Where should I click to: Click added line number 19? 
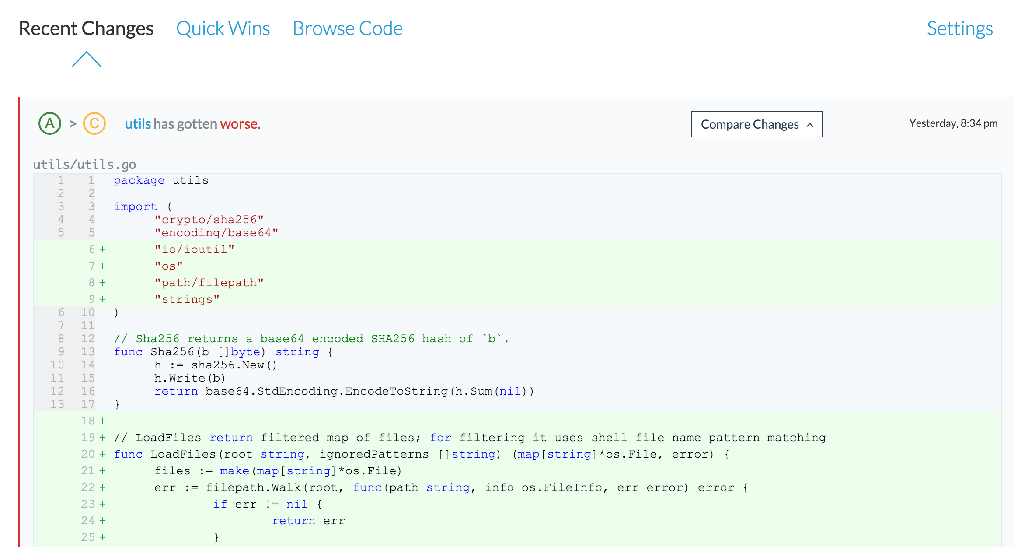click(87, 438)
